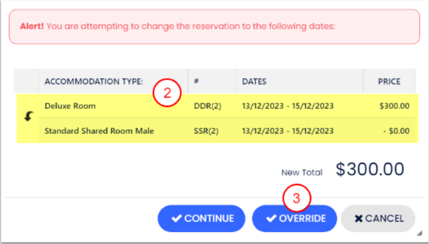Click the DDR(2) room code

click(207, 106)
